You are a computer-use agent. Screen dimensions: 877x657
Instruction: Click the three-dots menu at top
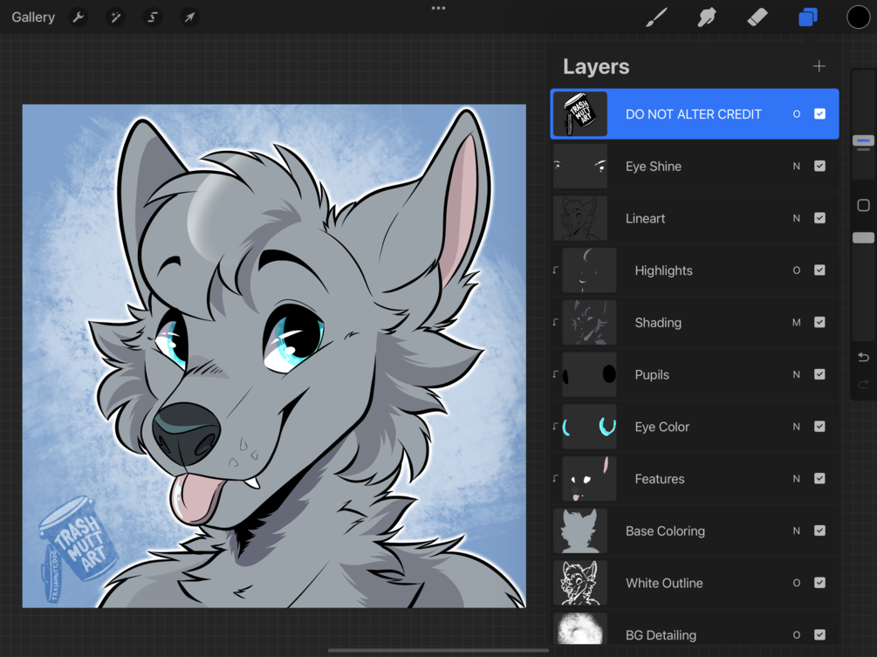tap(438, 8)
